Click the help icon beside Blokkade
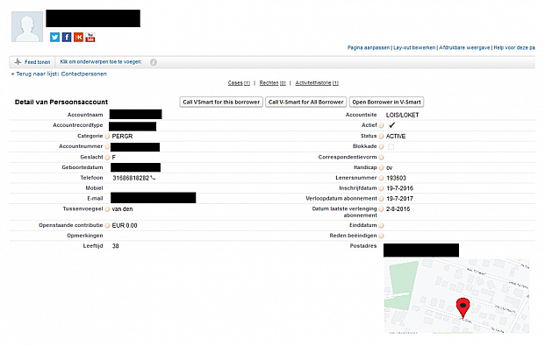Image resolution: width=545 pixels, height=346 pixels. 381,147
